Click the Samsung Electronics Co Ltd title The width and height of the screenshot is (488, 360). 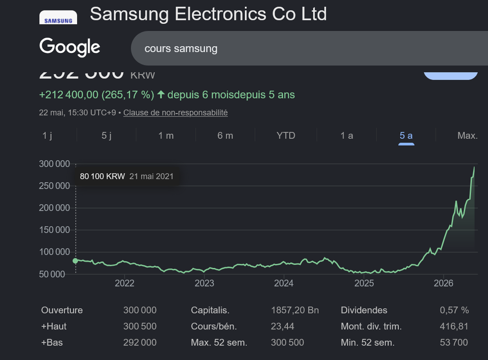coord(208,14)
